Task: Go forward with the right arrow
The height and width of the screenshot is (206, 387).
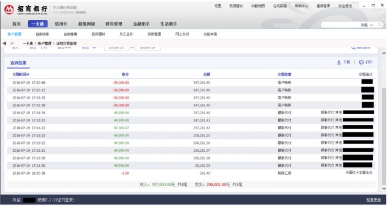Action: (13, 43)
